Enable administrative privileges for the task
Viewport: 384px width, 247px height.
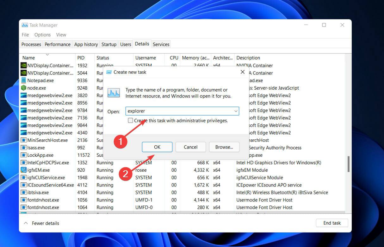pyautogui.click(x=130, y=120)
